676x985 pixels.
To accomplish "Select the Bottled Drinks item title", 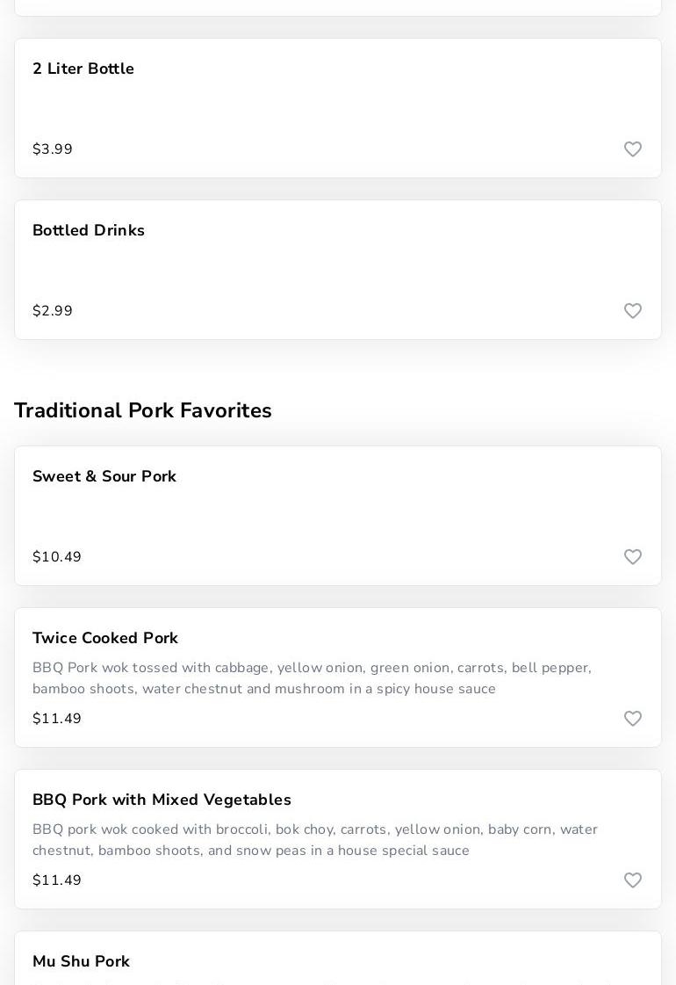I will pos(89,230).
